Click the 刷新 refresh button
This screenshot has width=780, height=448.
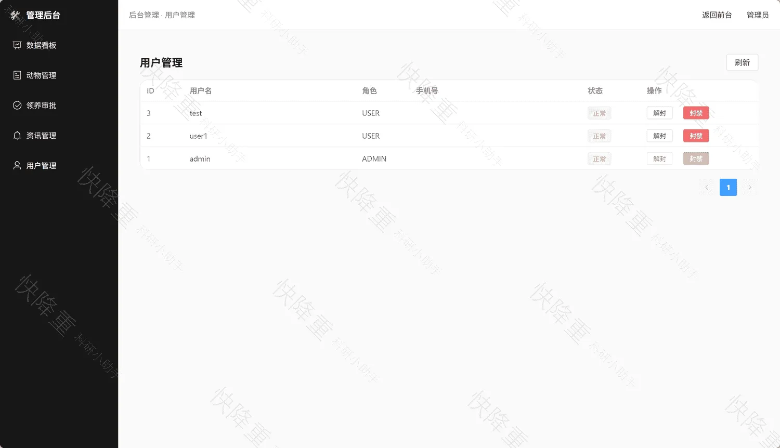click(742, 62)
